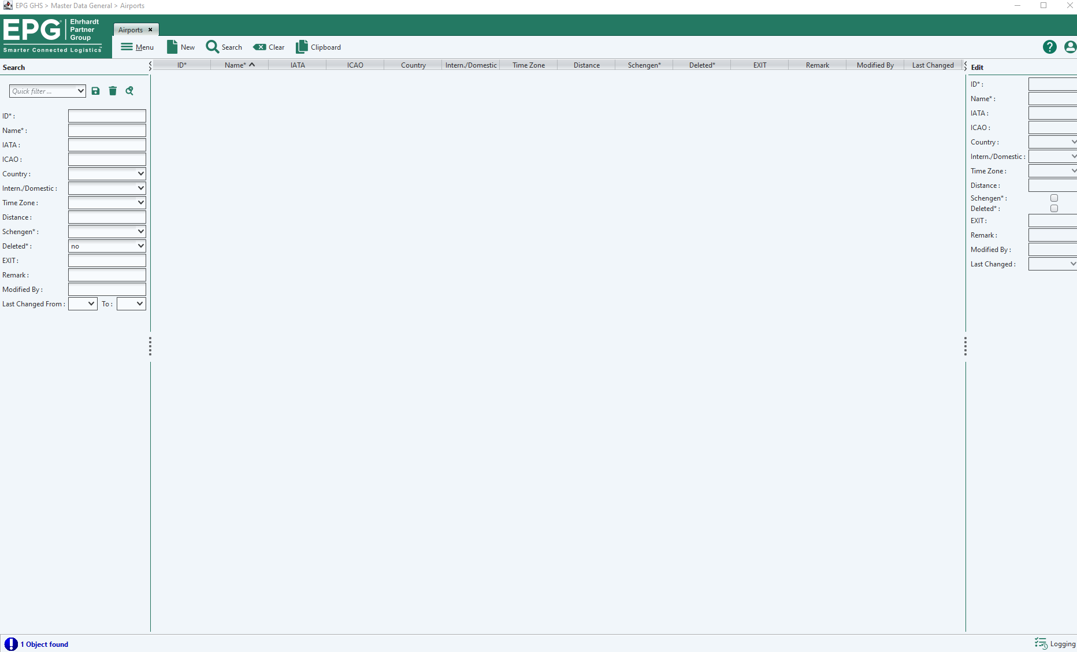The height and width of the screenshot is (652, 1077).
Task: Click the Time Zone column header
Action: (x=529, y=65)
